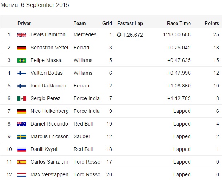Image resolution: width=222 pixels, height=181 pixels.
Task: Open Kimi Raikkonen driver name
Action: [48, 86]
